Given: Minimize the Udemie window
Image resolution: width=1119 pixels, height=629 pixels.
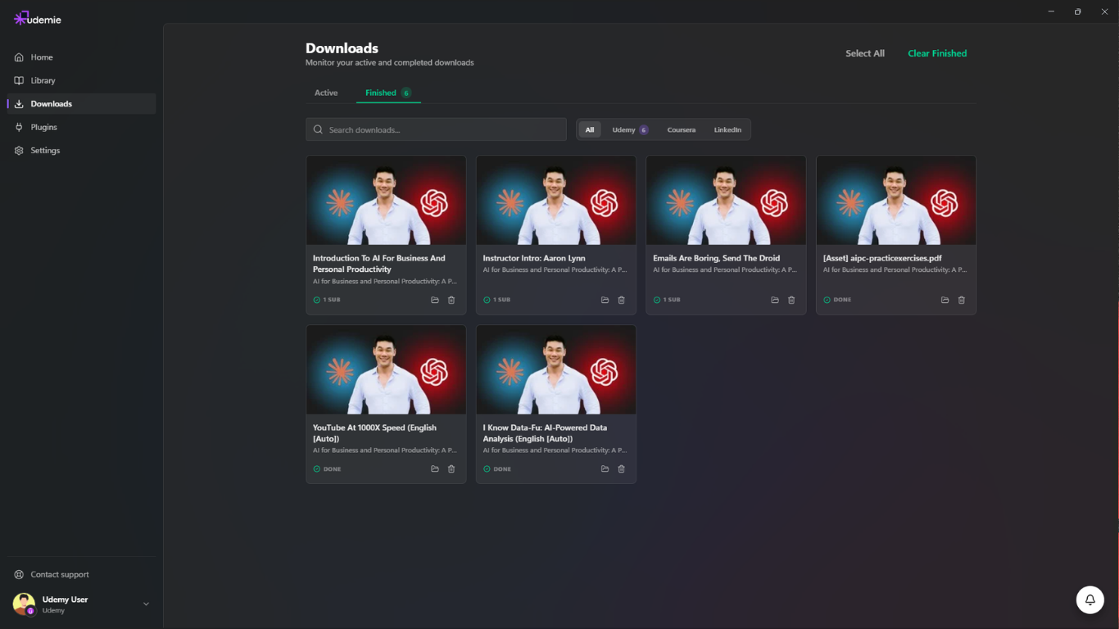Looking at the screenshot, I should [x=1051, y=11].
